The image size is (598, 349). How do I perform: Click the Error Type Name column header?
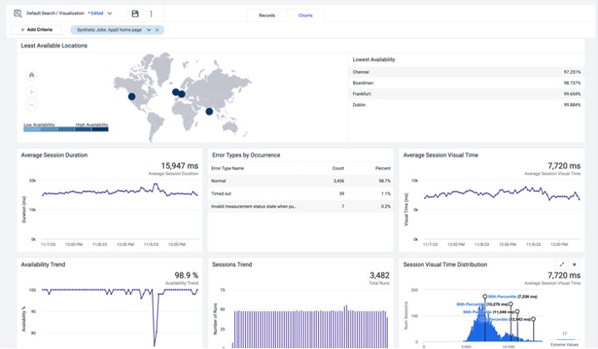(228, 168)
